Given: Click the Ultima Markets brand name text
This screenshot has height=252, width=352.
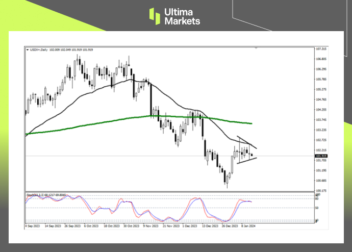Looking at the screenshot, I should click(182, 16).
